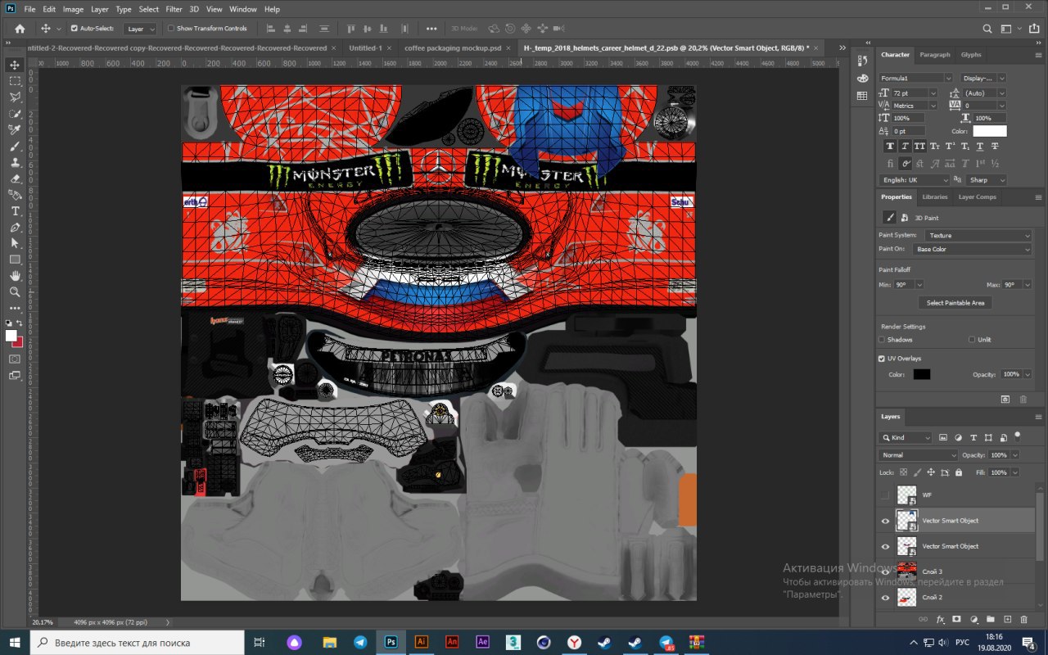Image resolution: width=1048 pixels, height=655 pixels.
Task: Open Auto-Select Layer dropdown
Action: click(x=140, y=28)
